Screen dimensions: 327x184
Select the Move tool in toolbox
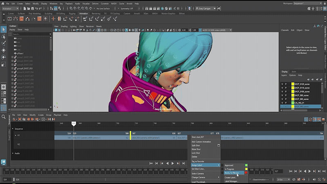(4, 50)
